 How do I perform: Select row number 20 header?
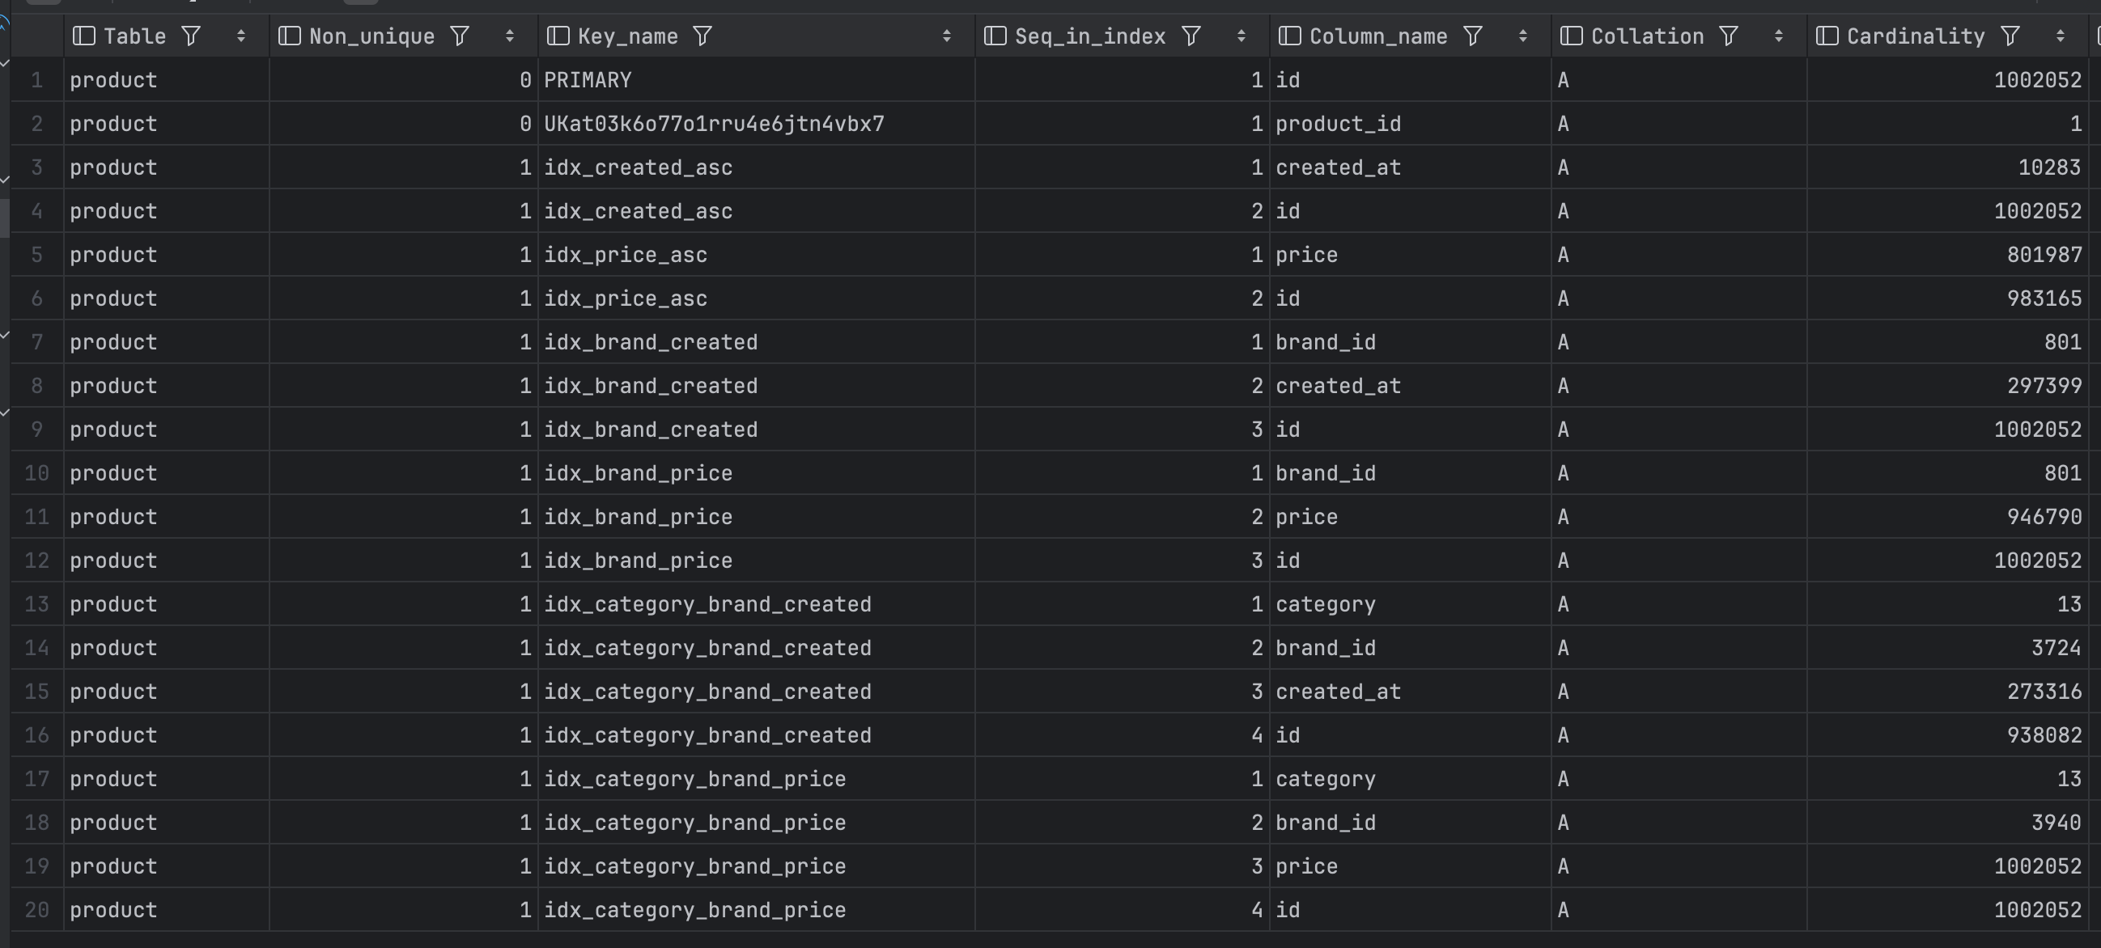[x=36, y=910]
